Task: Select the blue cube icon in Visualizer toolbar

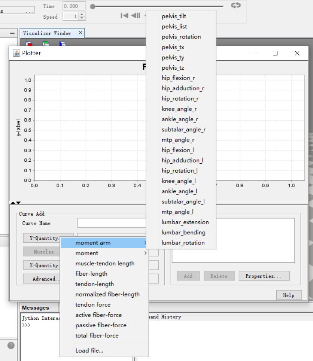Action: point(63,44)
